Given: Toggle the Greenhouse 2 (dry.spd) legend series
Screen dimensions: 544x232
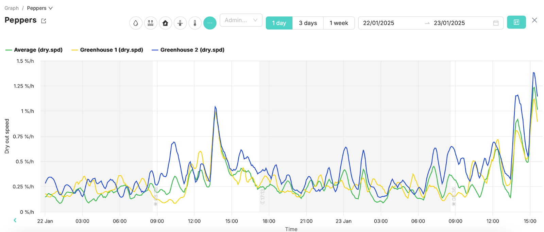Looking at the screenshot, I should (x=188, y=50).
